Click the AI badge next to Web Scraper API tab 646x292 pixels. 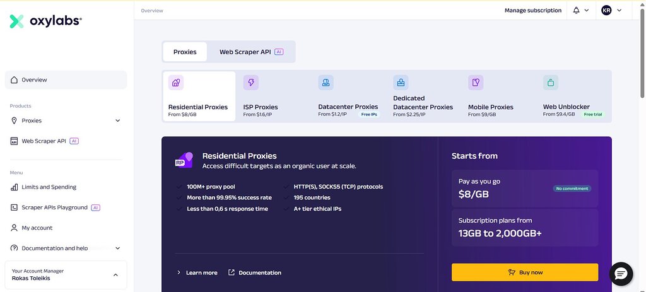(279, 52)
